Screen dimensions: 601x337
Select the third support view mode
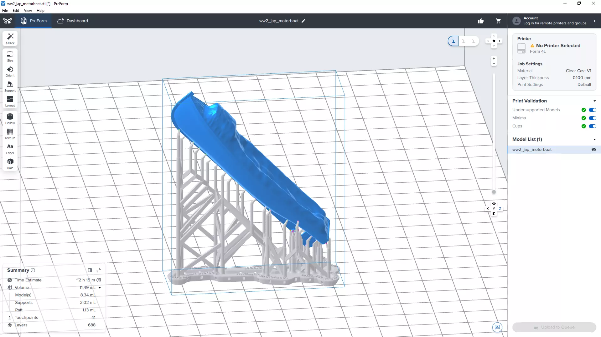(x=474, y=41)
